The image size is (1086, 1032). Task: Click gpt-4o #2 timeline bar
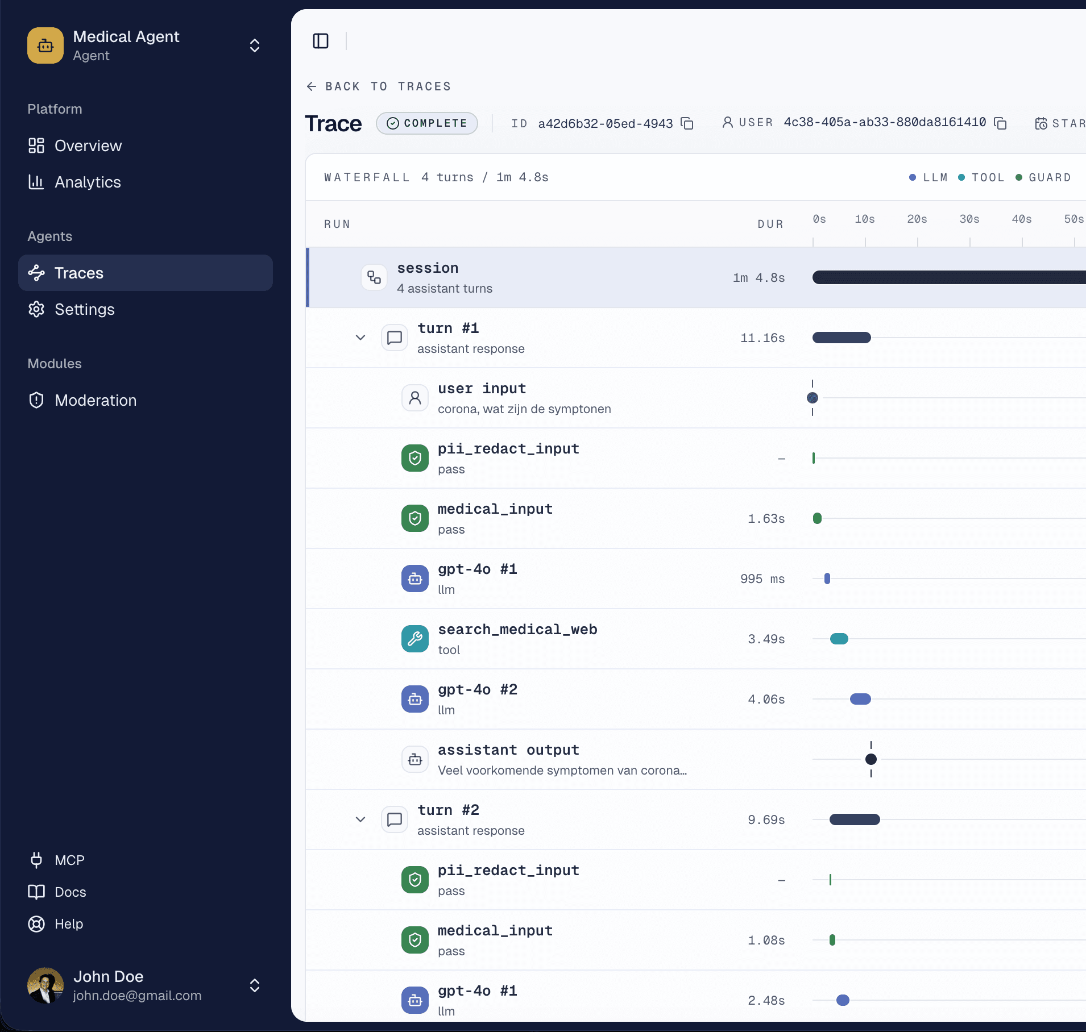(860, 699)
